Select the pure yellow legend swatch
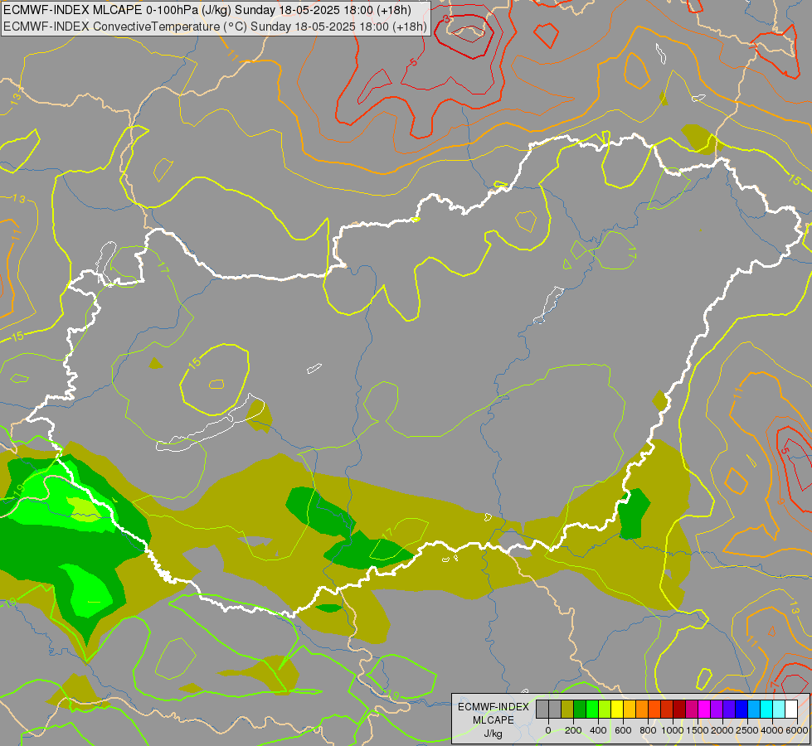This screenshot has height=746, width=812. coord(617,709)
